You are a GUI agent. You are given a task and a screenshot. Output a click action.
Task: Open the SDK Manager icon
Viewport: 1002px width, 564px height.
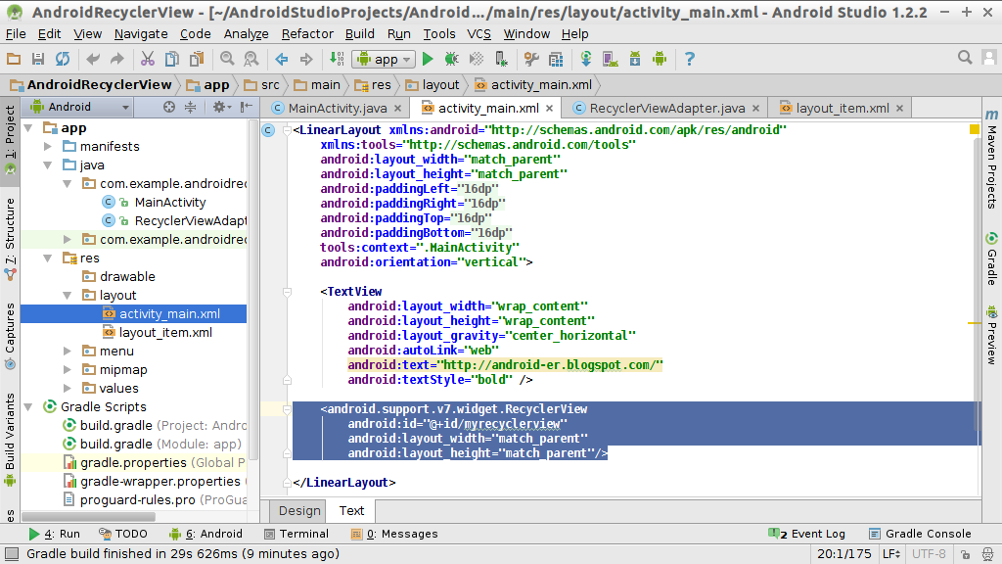click(x=634, y=59)
